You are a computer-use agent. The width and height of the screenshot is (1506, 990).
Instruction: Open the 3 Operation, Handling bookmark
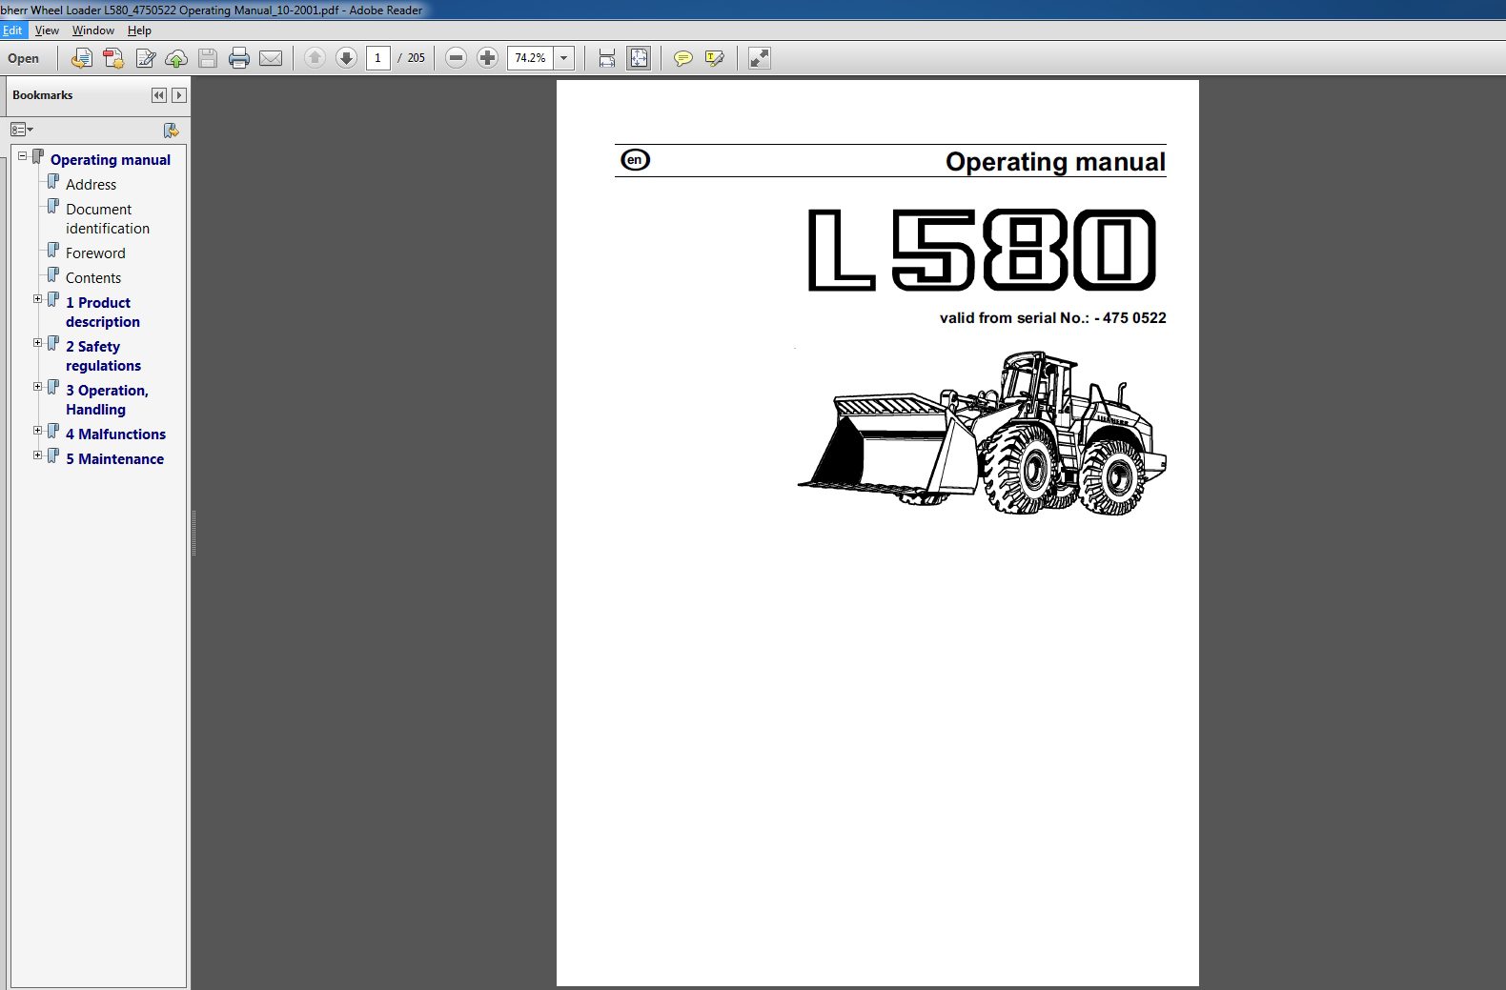(x=107, y=400)
